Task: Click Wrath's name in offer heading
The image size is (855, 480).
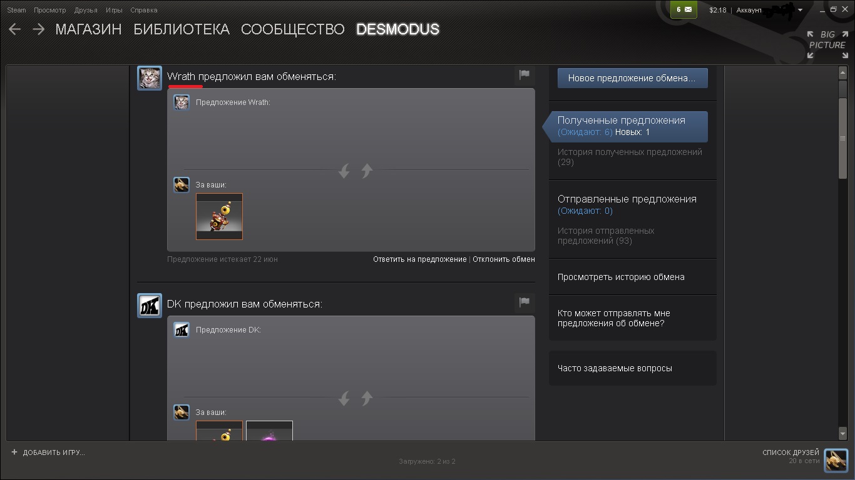Action: tap(182, 76)
